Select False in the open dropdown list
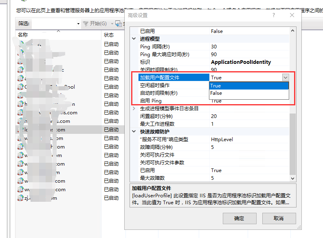 216,93
